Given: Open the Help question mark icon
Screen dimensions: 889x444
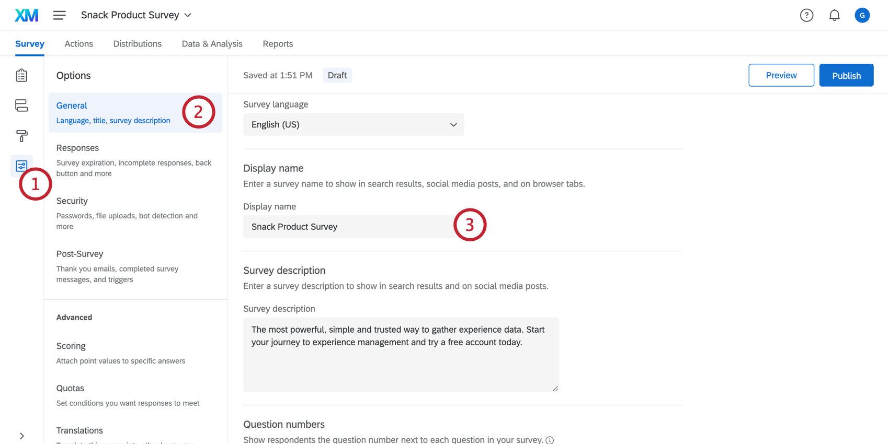Looking at the screenshot, I should coord(806,15).
